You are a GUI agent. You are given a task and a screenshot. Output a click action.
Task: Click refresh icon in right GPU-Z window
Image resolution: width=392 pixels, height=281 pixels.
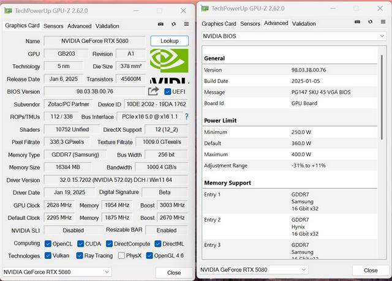click(370, 21)
